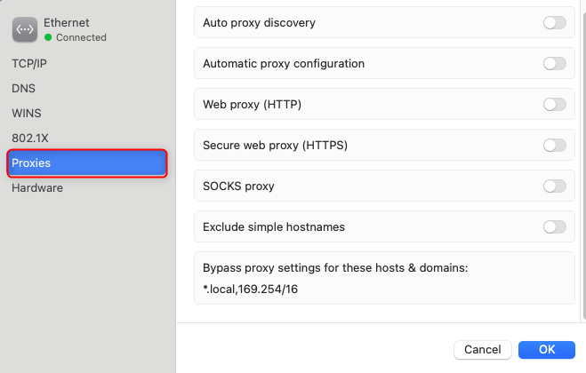Switch to the WINS section
This screenshot has width=586, height=373.
tap(26, 113)
